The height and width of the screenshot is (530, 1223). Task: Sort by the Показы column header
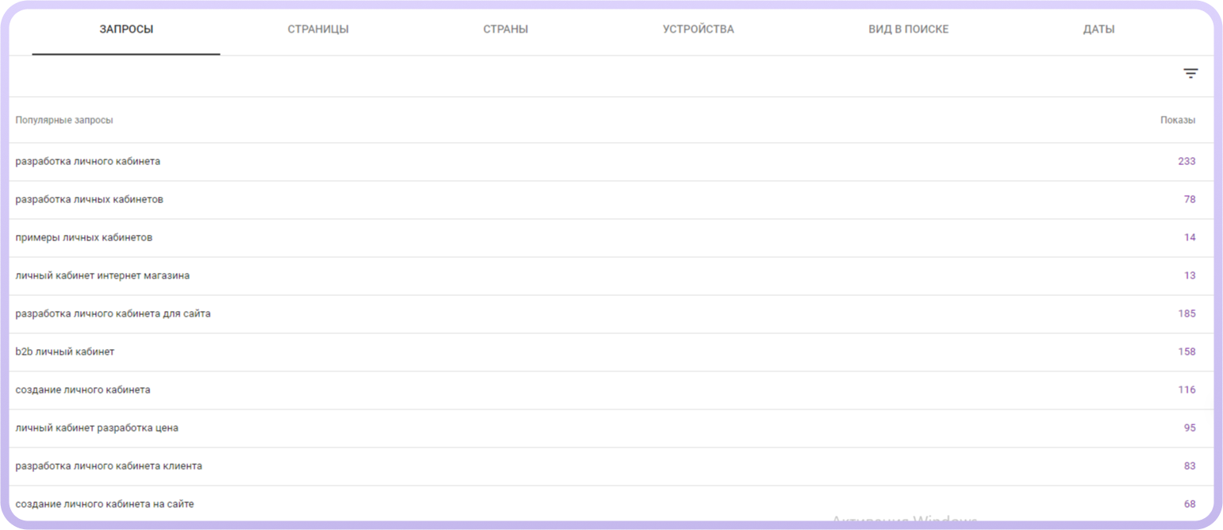[x=1177, y=120]
